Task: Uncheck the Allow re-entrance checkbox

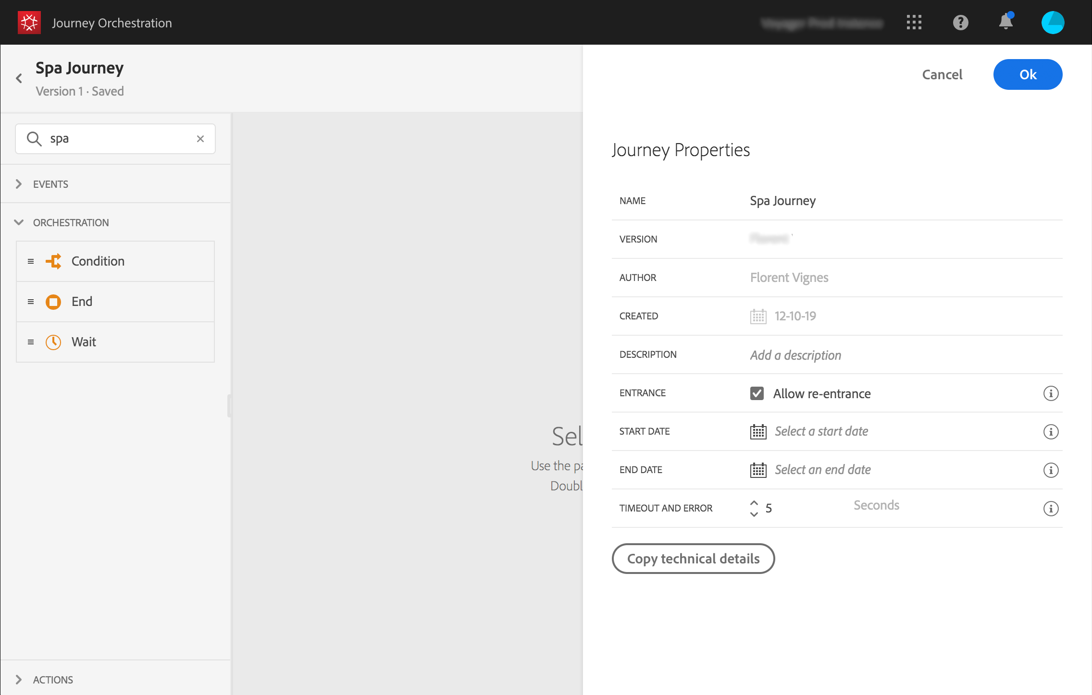Action: pyautogui.click(x=757, y=393)
